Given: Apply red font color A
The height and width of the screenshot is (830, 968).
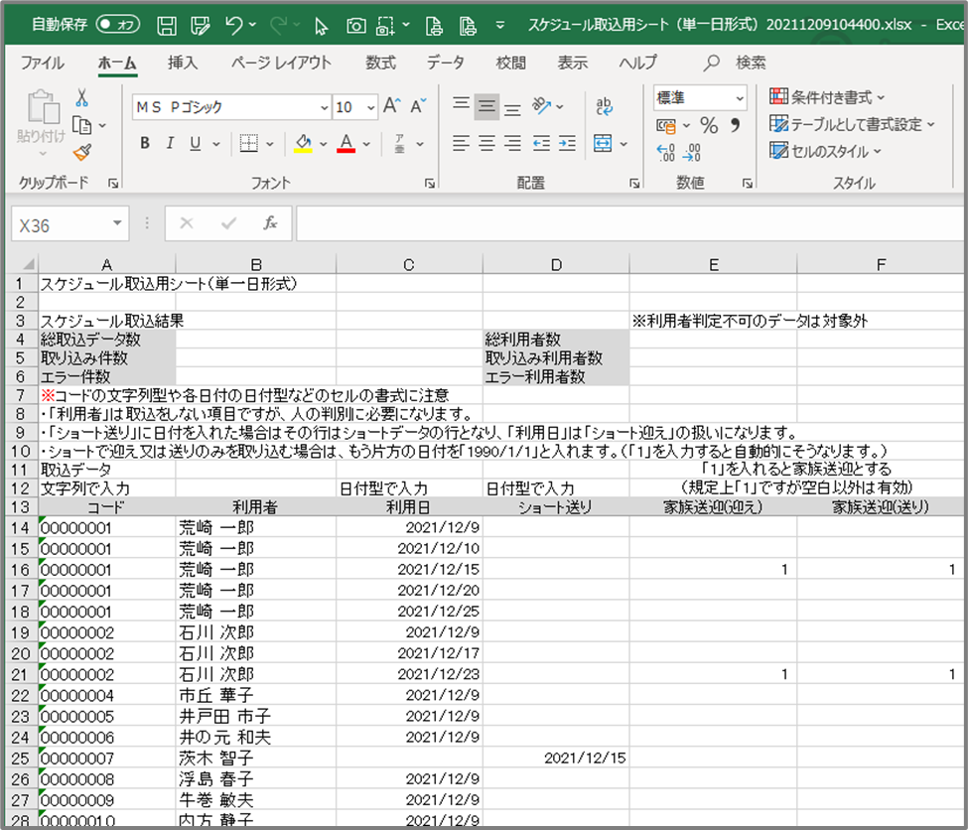Looking at the screenshot, I should 346,143.
